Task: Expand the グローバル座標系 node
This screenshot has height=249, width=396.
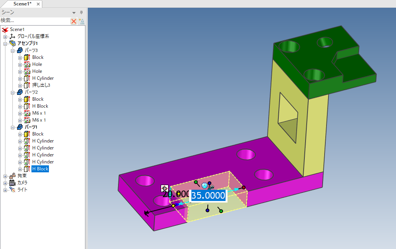Action: pos(5,36)
